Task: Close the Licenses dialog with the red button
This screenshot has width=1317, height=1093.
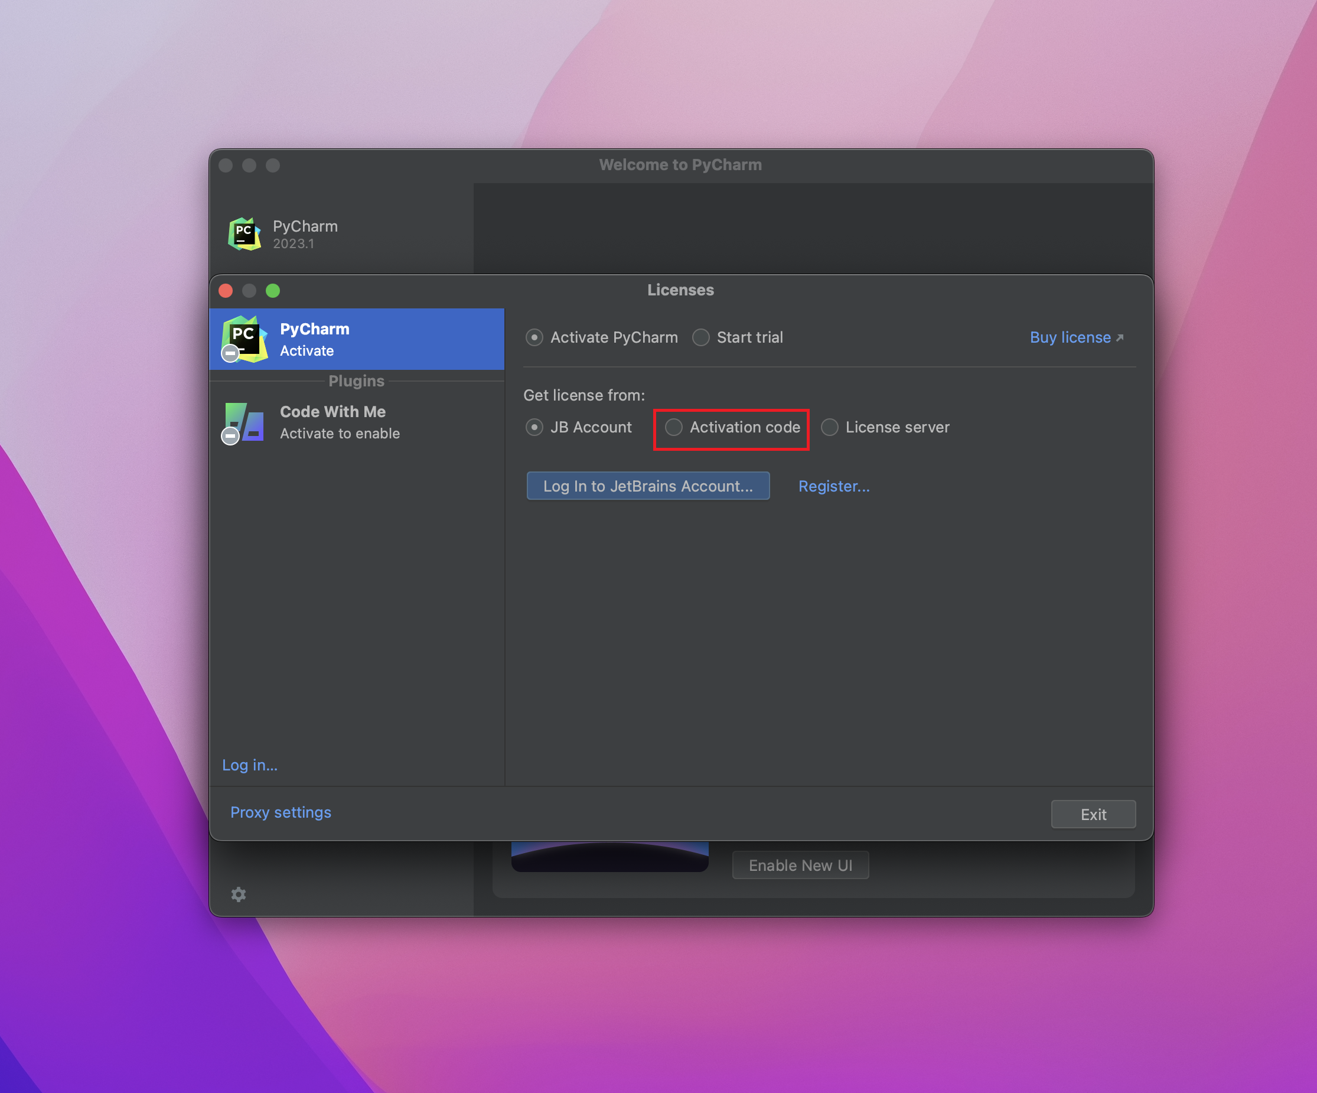Action: [226, 291]
